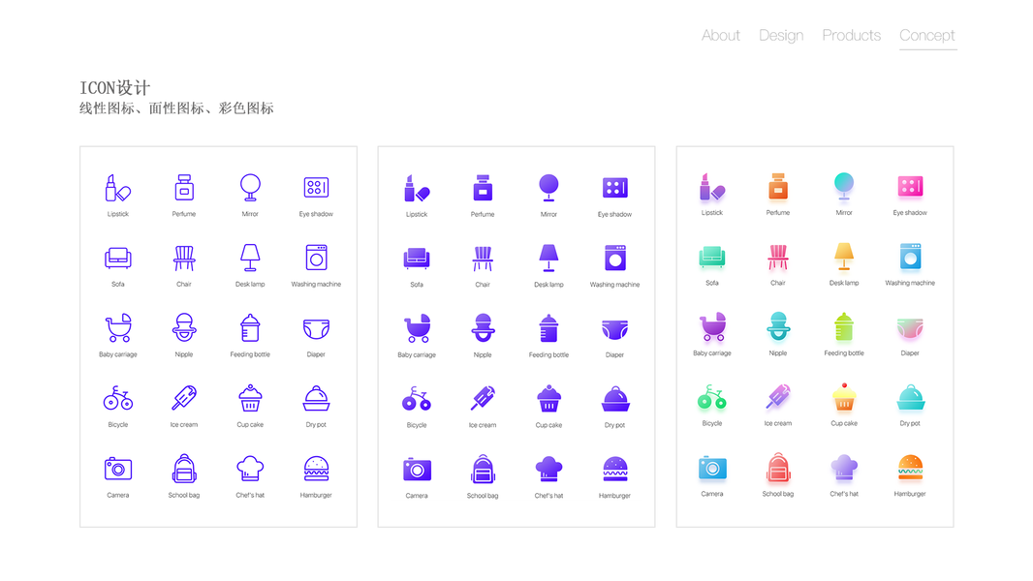Click the outline Perfume icon

tap(184, 188)
